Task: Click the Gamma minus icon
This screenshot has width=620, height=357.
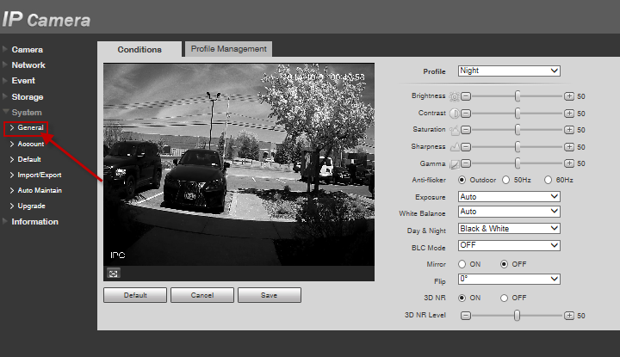Action: (465, 163)
